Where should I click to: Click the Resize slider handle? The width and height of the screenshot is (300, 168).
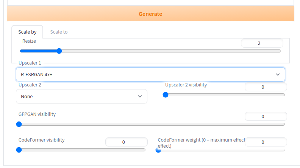click(x=58, y=51)
